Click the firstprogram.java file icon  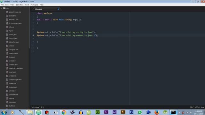pos(7,23)
